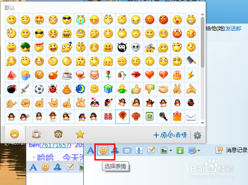Select the skull emoji
Image resolution: width=248 pixels, height=185 pixels.
pos(136,48)
